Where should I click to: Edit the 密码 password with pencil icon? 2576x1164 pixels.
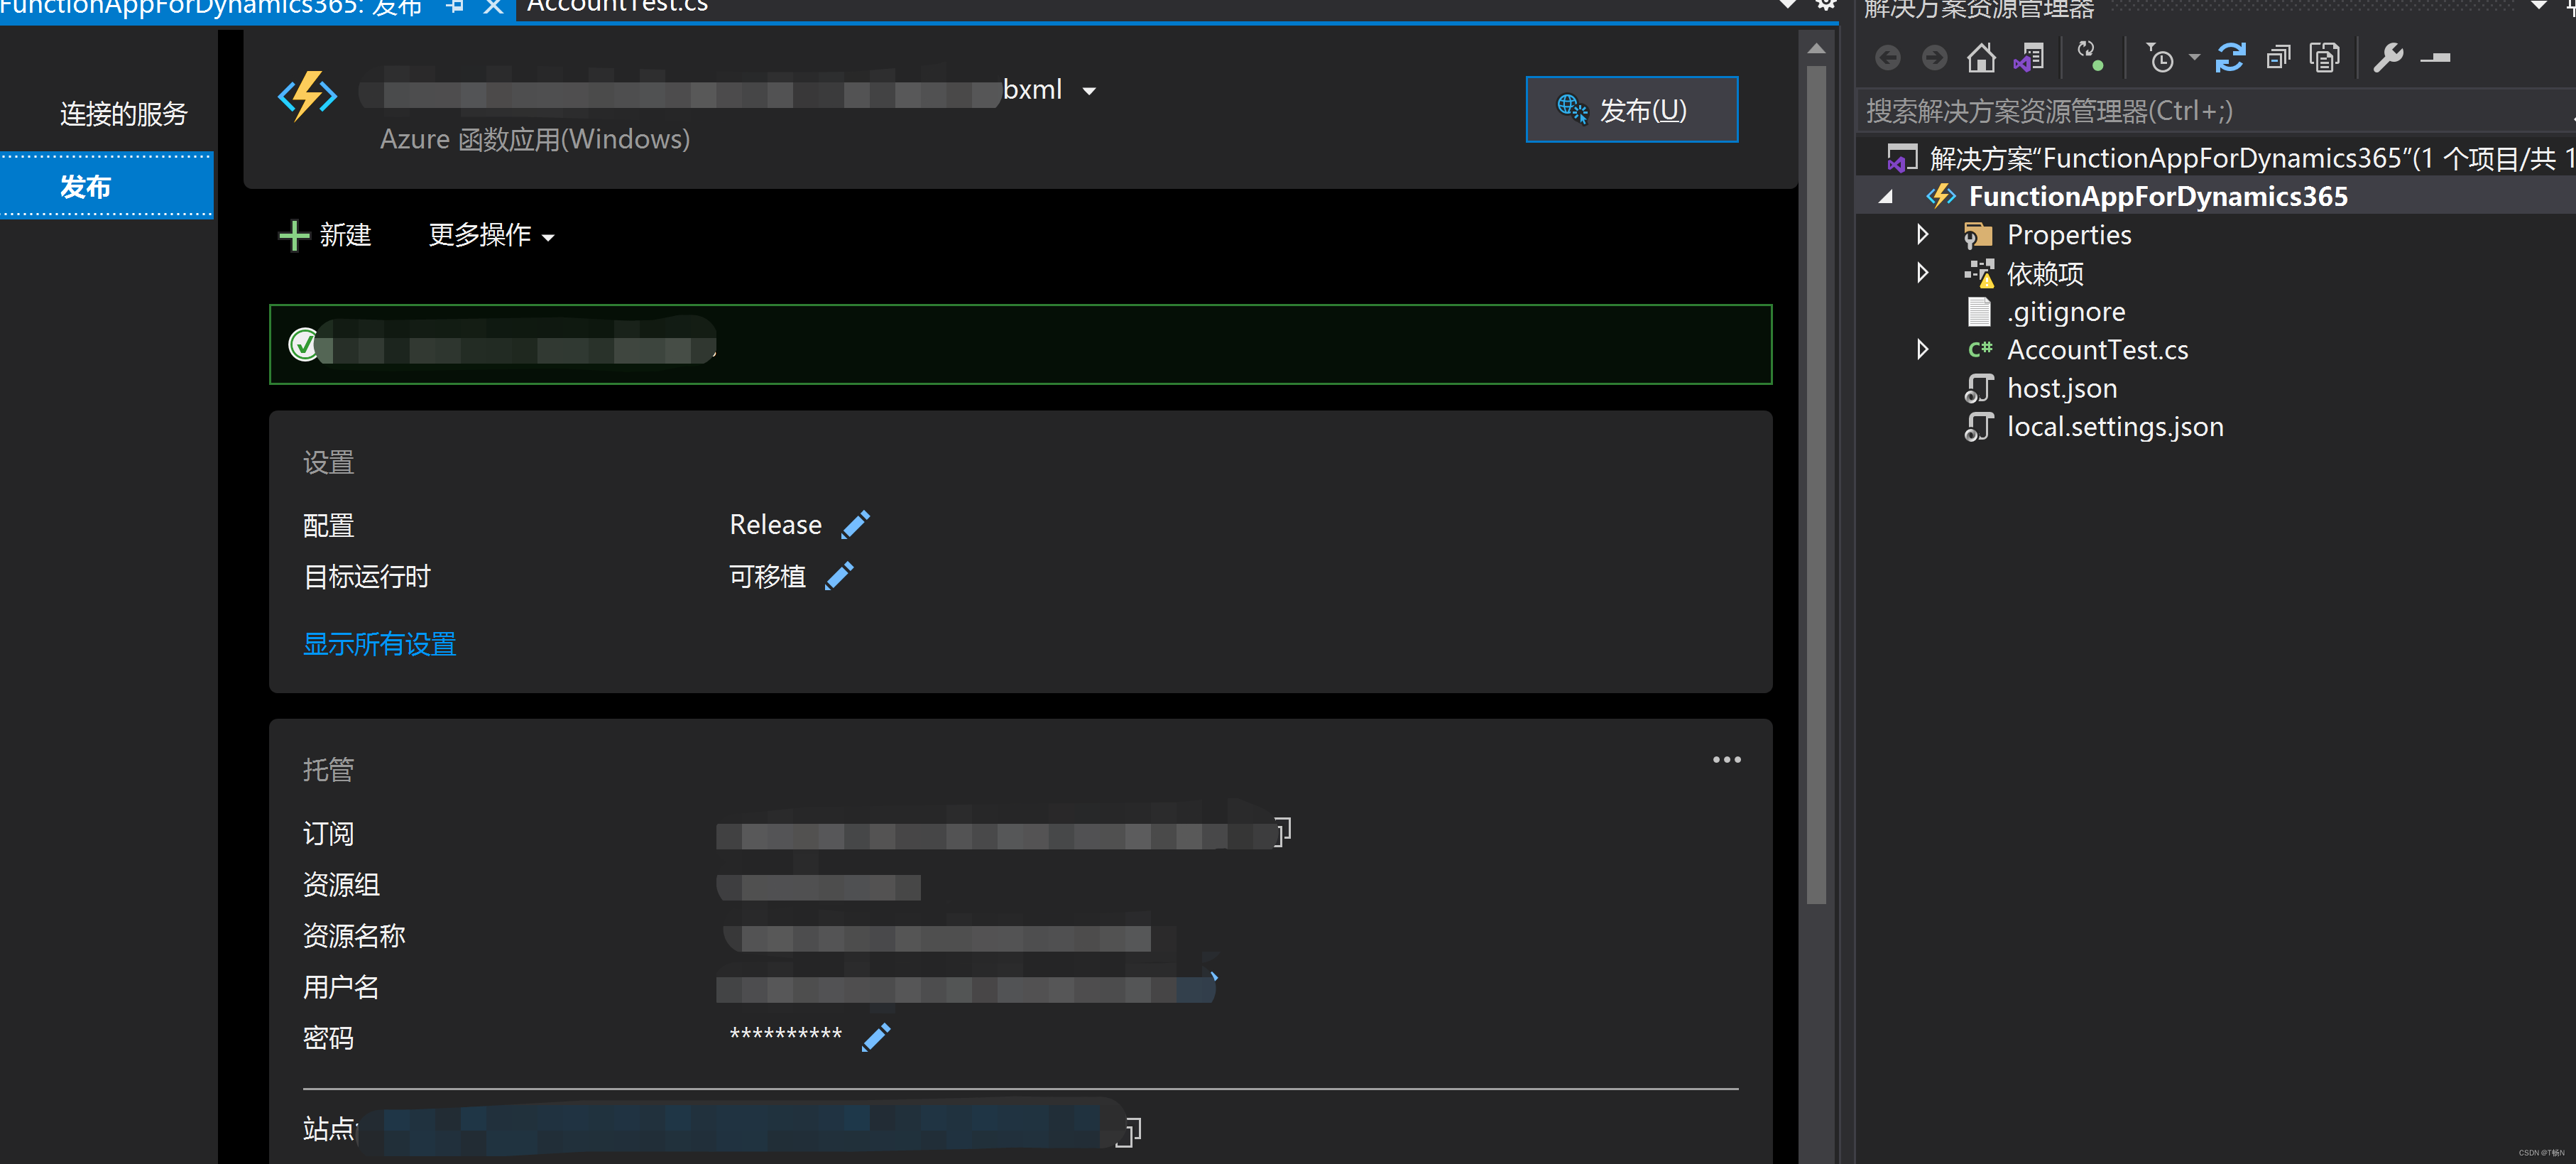click(x=875, y=1037)
